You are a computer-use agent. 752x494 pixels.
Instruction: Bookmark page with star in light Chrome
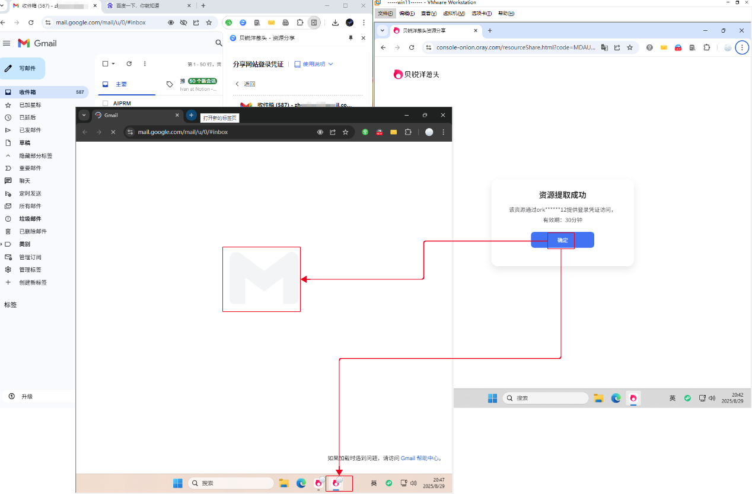pyautogui.click(x=209, y=23)
